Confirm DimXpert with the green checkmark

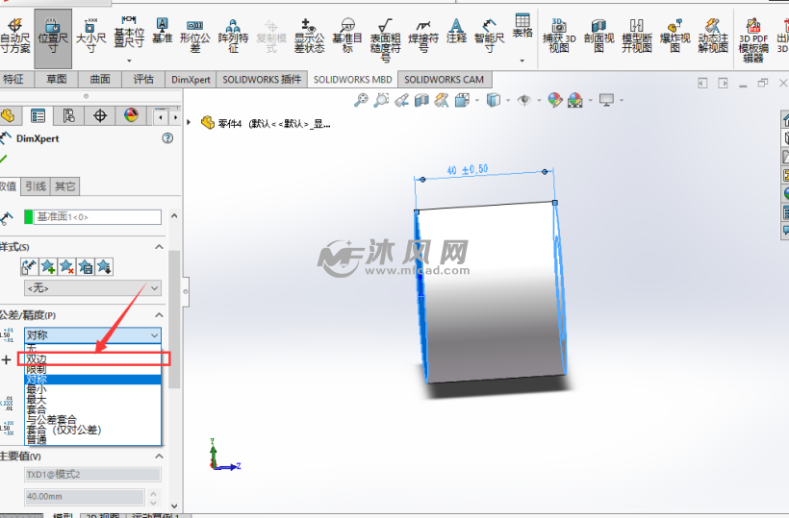3,160
